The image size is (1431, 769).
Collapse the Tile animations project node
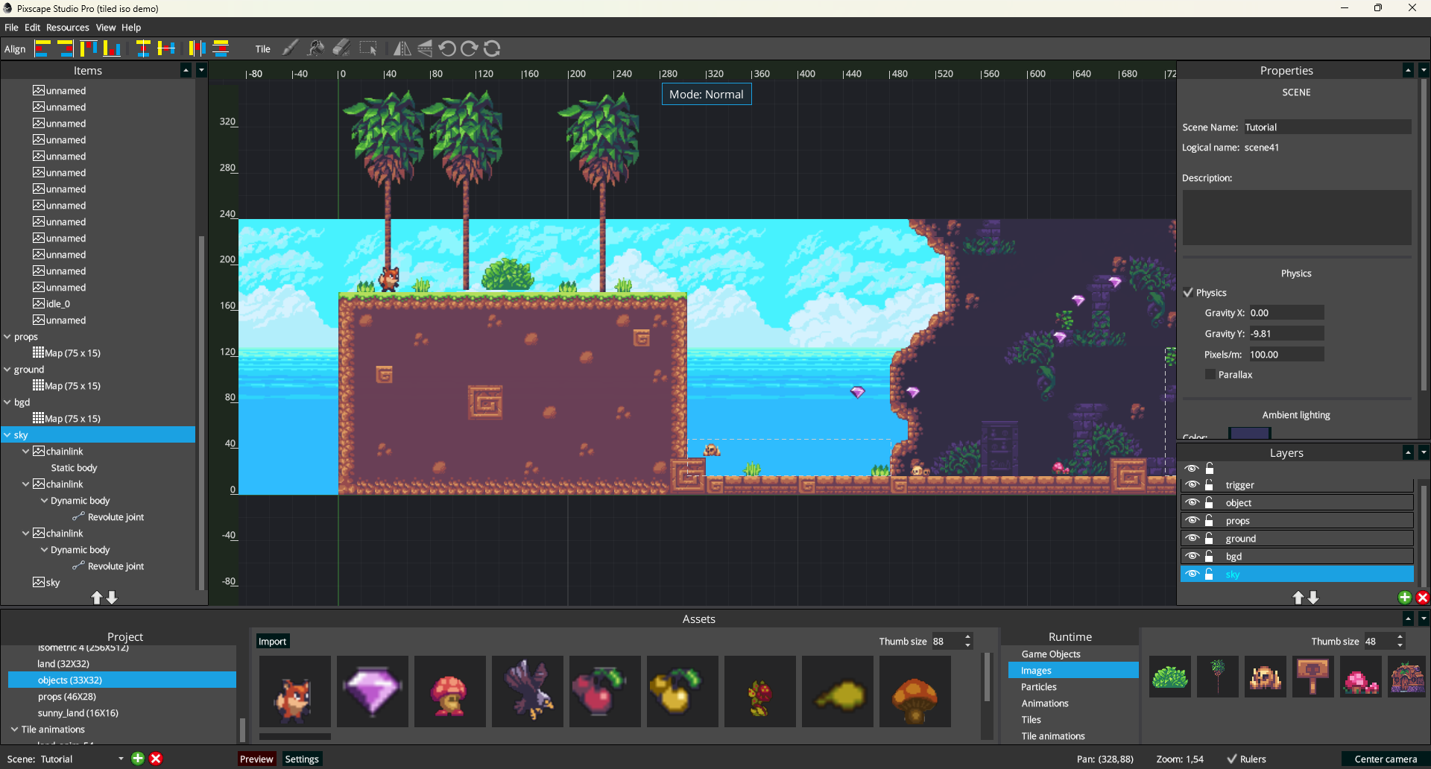(14, 730)
